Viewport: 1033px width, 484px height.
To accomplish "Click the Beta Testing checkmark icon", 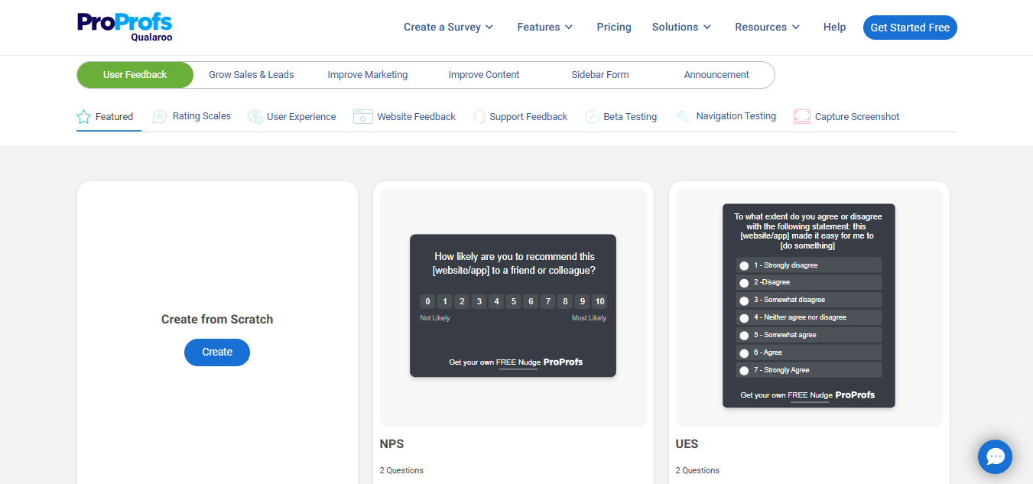I will pyautogui.click(x=592, y=117).
